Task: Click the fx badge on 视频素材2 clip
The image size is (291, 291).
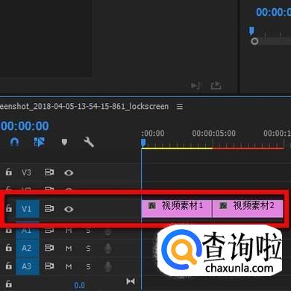Action: point(223,206)
